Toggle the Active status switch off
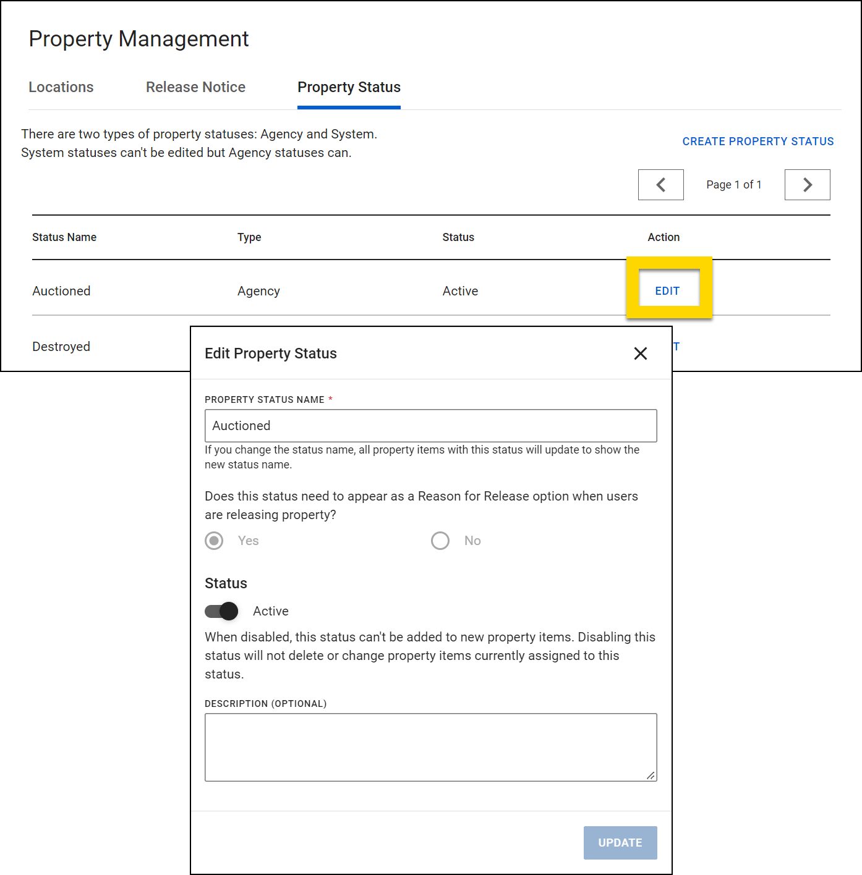The image size is (862, 875). 220,611
